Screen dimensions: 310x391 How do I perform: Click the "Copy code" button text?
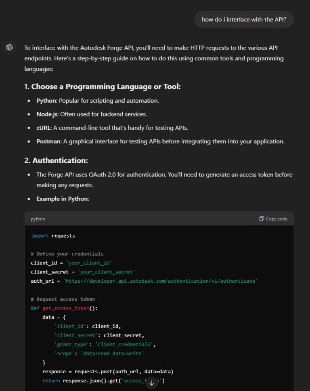(276, 219)
